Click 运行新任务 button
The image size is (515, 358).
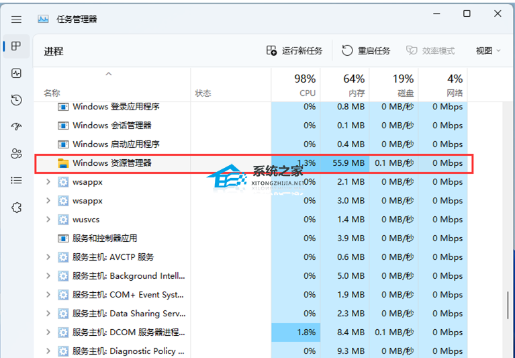pyautogui.click(x=294, y=51)
